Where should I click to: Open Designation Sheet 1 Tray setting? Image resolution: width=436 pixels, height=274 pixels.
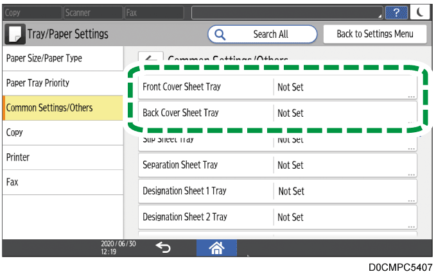click(x=277, y=191)
